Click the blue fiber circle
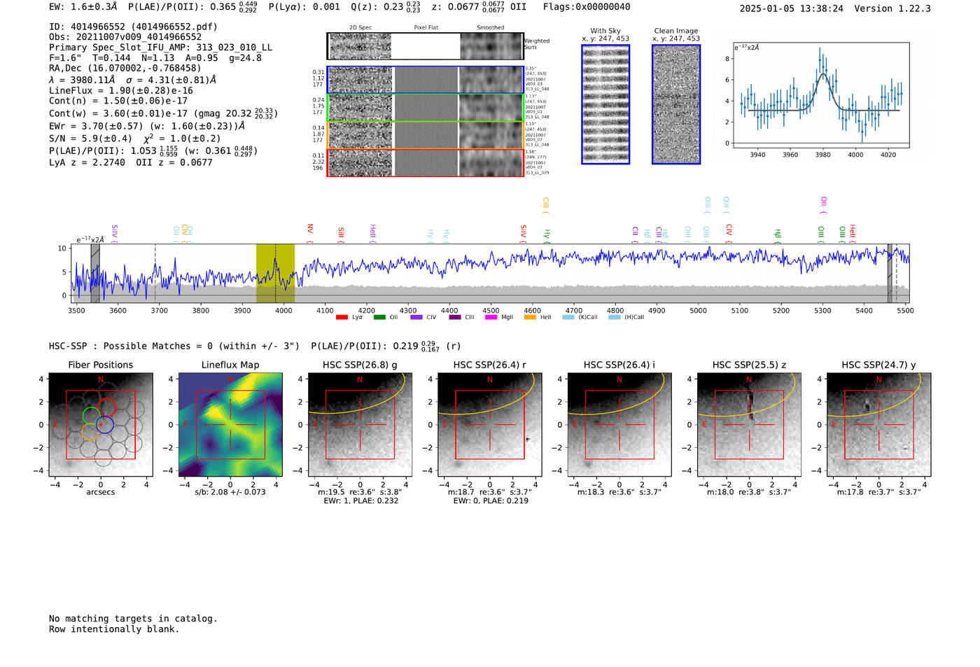This screenshot has height=667, width=980. tap(104, 424)
